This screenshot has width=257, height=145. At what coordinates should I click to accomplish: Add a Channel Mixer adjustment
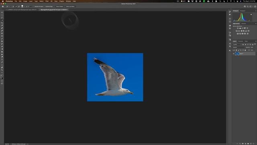tap(246, 31)
